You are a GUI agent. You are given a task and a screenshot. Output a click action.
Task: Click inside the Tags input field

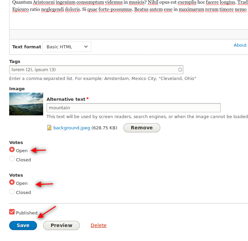pyautogui.click(x=96, y=70)
